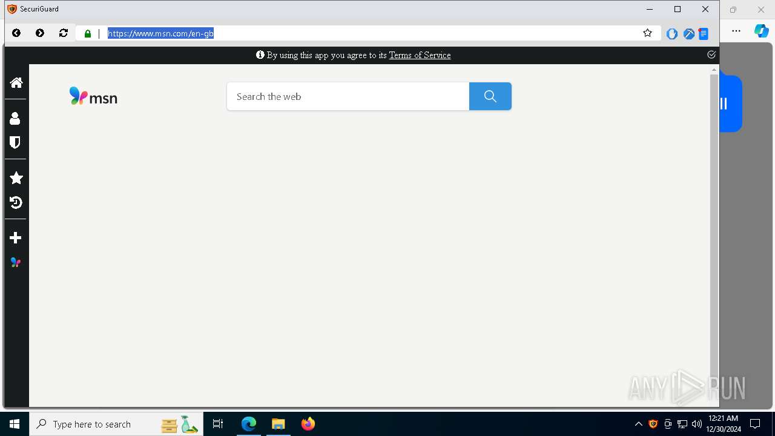Screen dimensions: 775x436
Task: Bookmark page with the star outline icon
Action: click(x=647, y=33)
